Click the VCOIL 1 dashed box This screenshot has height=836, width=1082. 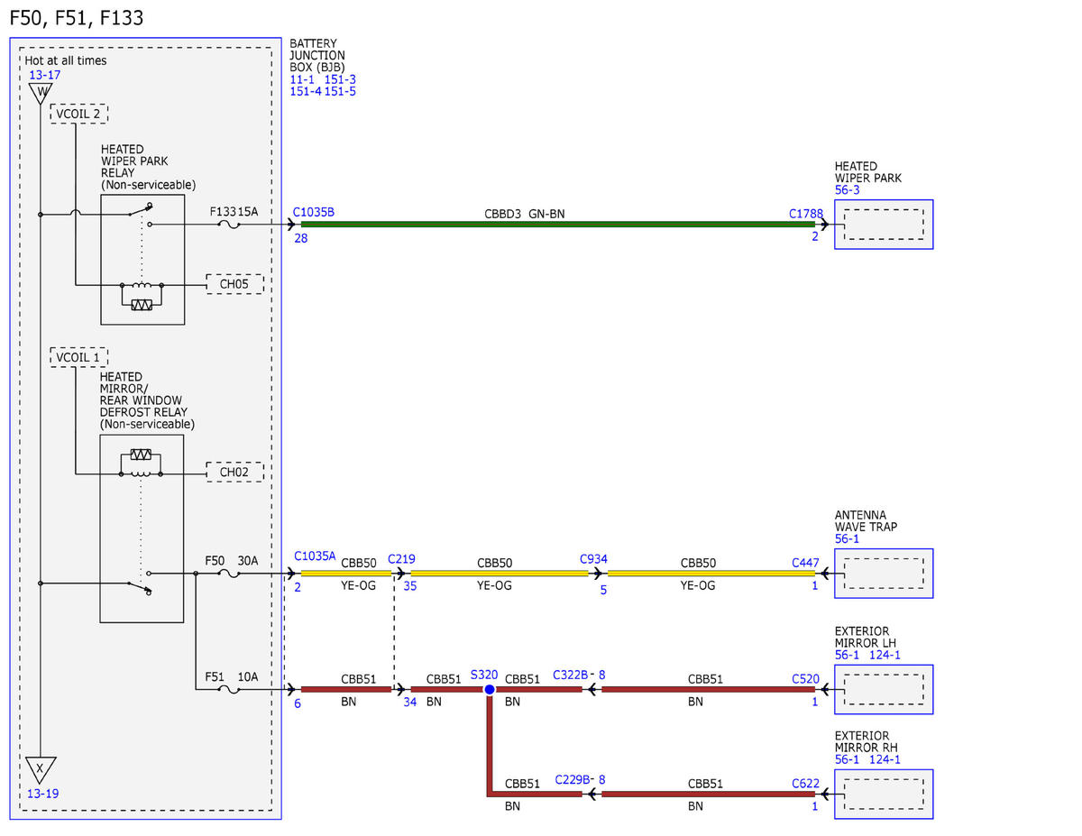[79, 356]
